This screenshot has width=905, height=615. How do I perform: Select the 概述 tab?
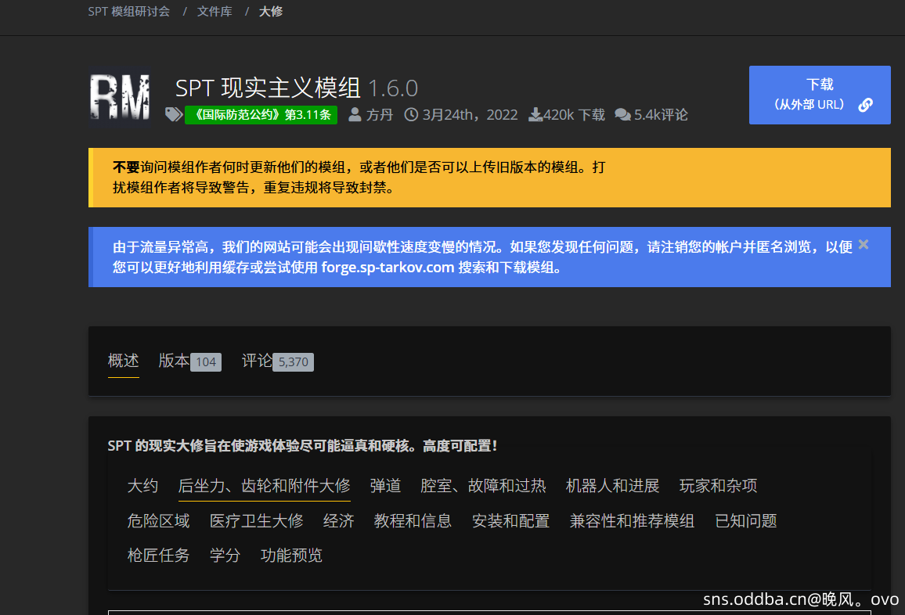pyautogui.click(x=124, y=361)
